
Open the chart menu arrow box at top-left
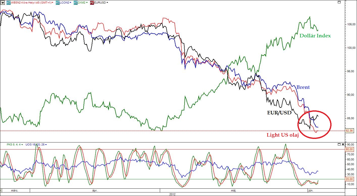(x=3, y=3)
